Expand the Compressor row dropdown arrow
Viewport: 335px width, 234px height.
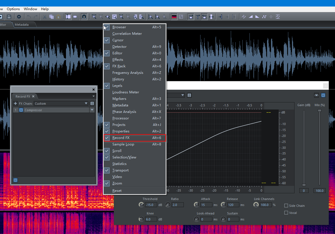tap(92, 110)
